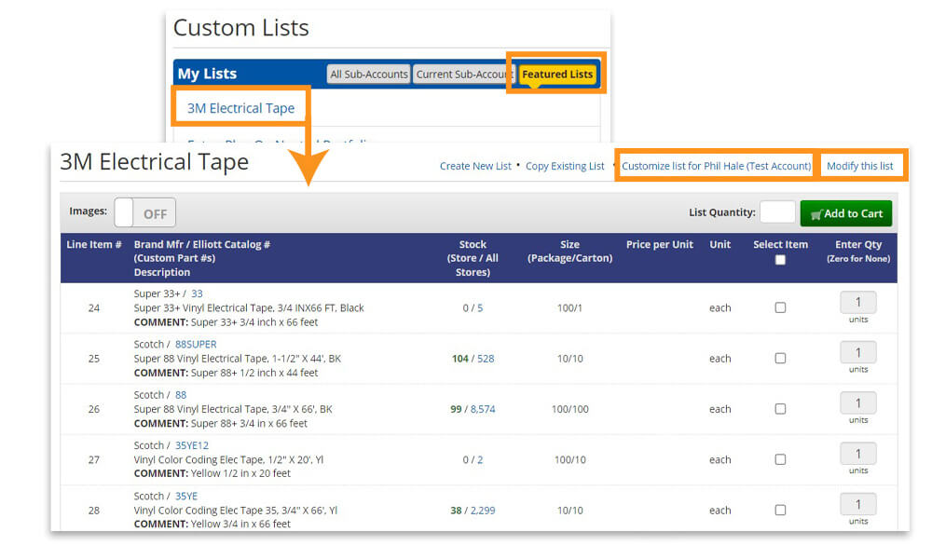The image size is (932, 559).
Task: Select the All Sub-Accounts tab
Action: [x=369, y=75]
